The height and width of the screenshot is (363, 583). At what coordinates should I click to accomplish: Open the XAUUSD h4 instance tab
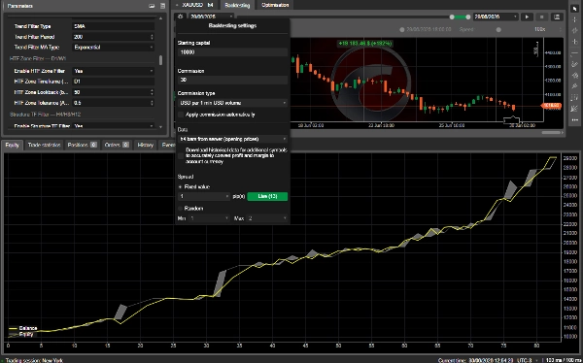(x=194, y=5)
